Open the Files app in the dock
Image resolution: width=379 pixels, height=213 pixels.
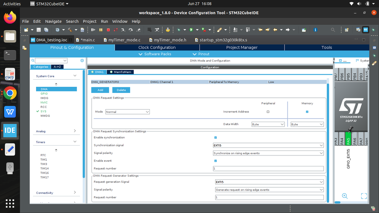tap(10, 36)
